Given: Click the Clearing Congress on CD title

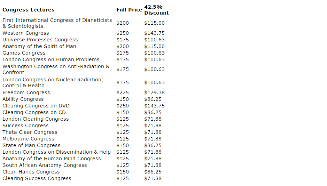Looking at the screenshot, I should (34, 113).
